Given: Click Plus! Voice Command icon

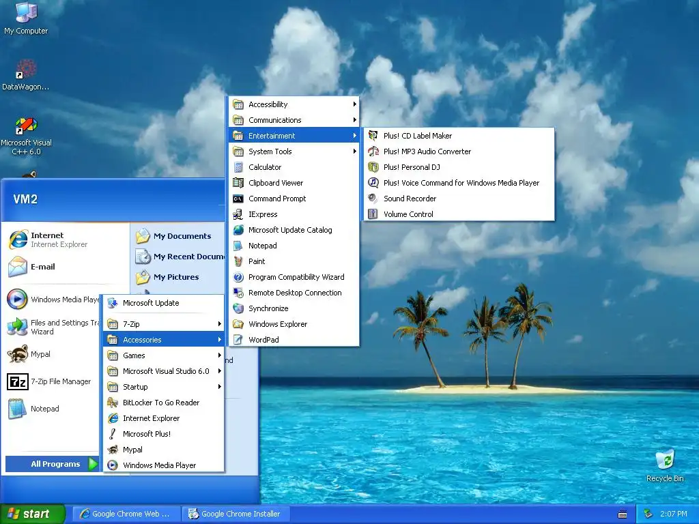Looking at the screenshot, I should click(x=373, y=183).
